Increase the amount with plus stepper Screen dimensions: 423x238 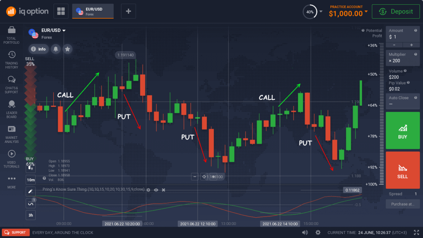[x=411, y=45]
